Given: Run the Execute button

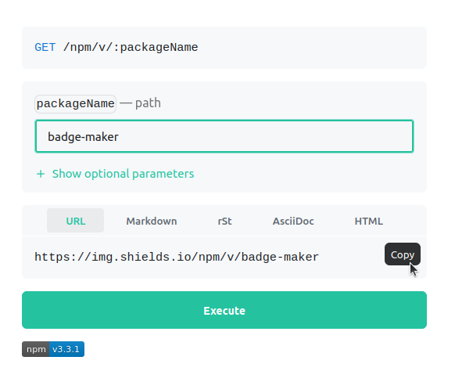Looking at the screenshot, I should 224,310.
